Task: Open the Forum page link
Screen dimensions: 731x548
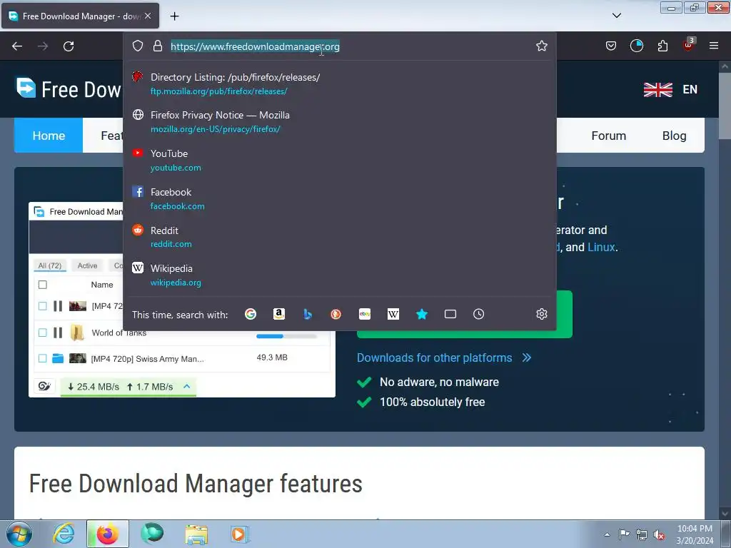Action: point(608,136)
